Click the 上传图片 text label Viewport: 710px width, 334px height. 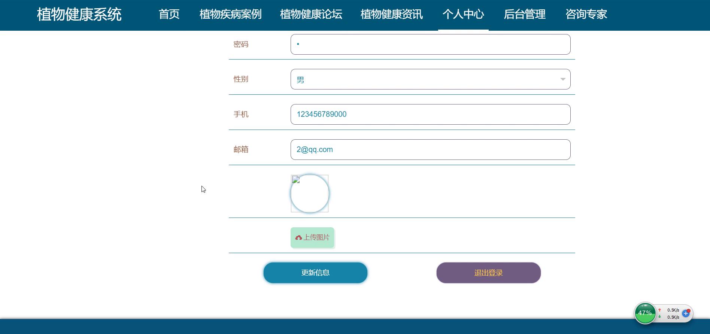(316, 238)
